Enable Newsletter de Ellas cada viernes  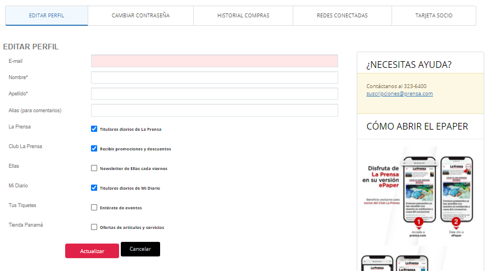(x=94, y=168)
